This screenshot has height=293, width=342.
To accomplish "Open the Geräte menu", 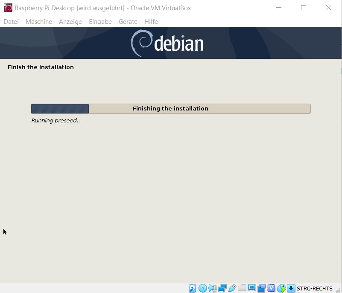I will [128, 22].
